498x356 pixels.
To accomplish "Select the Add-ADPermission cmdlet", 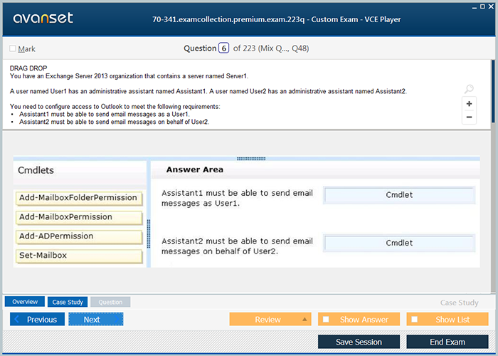I will (78, 236).
